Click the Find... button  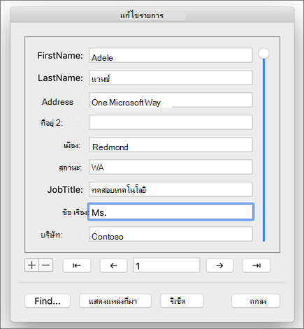48,301
